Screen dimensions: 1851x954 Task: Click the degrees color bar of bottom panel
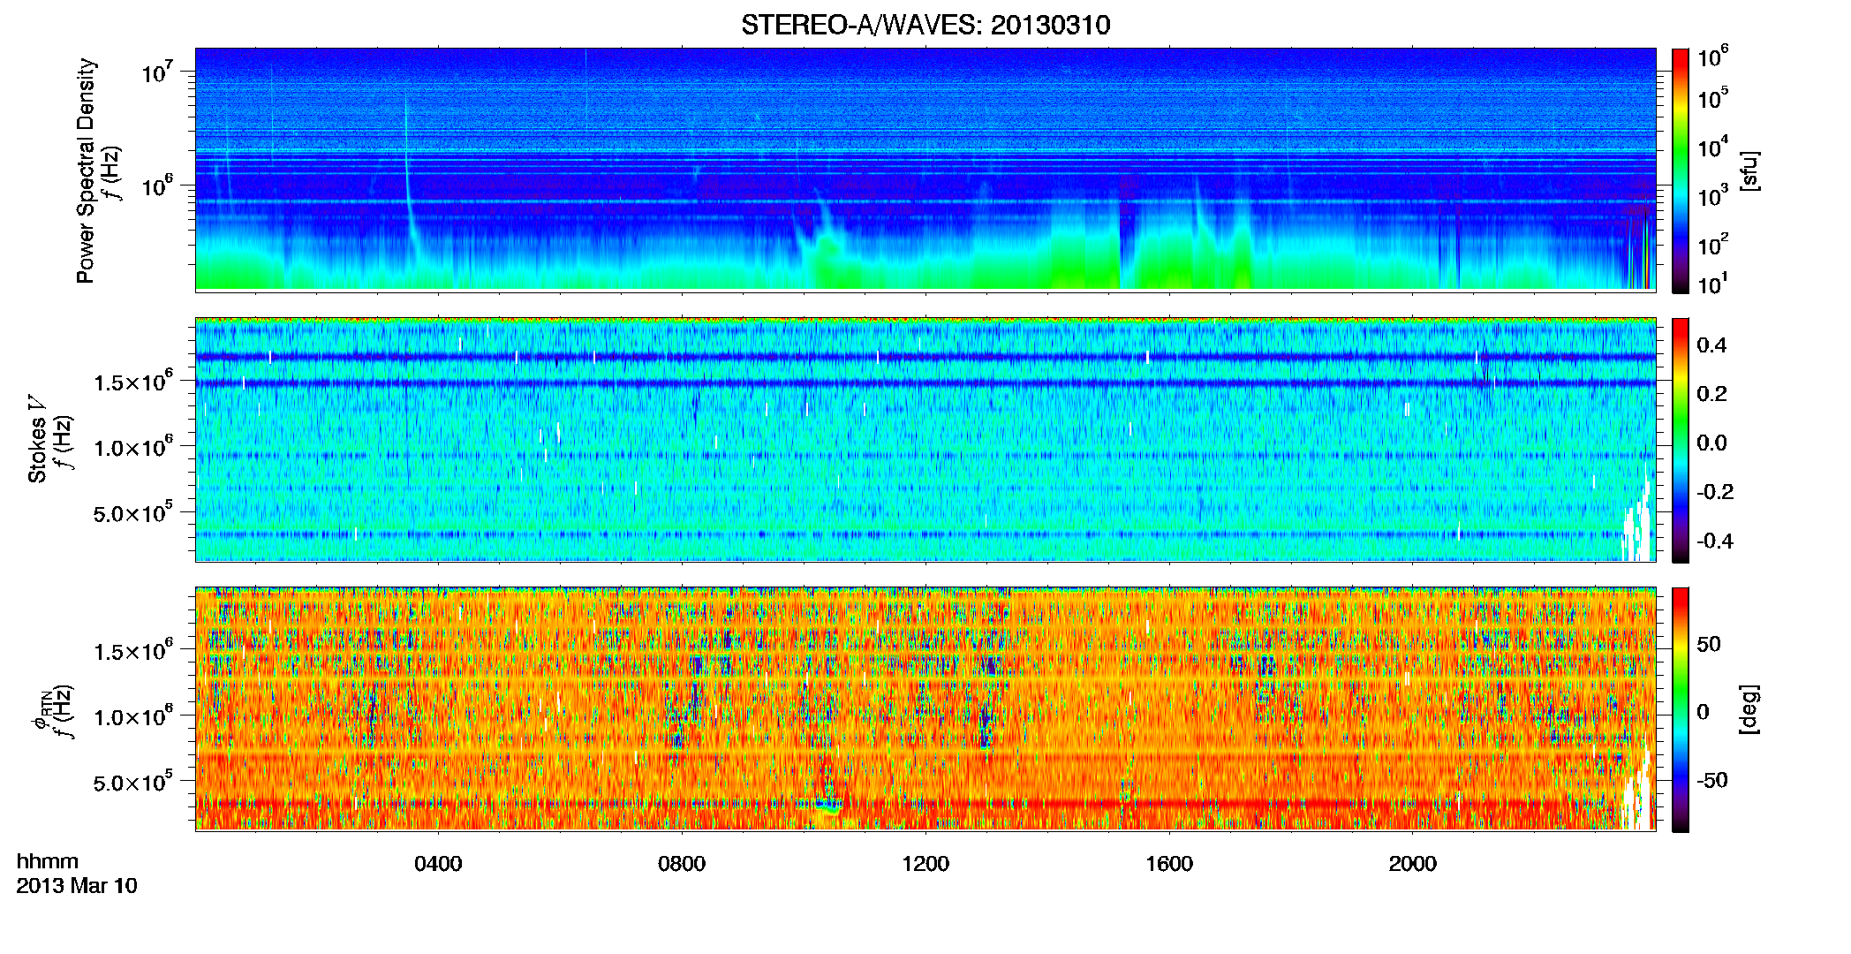(1681, 710)
